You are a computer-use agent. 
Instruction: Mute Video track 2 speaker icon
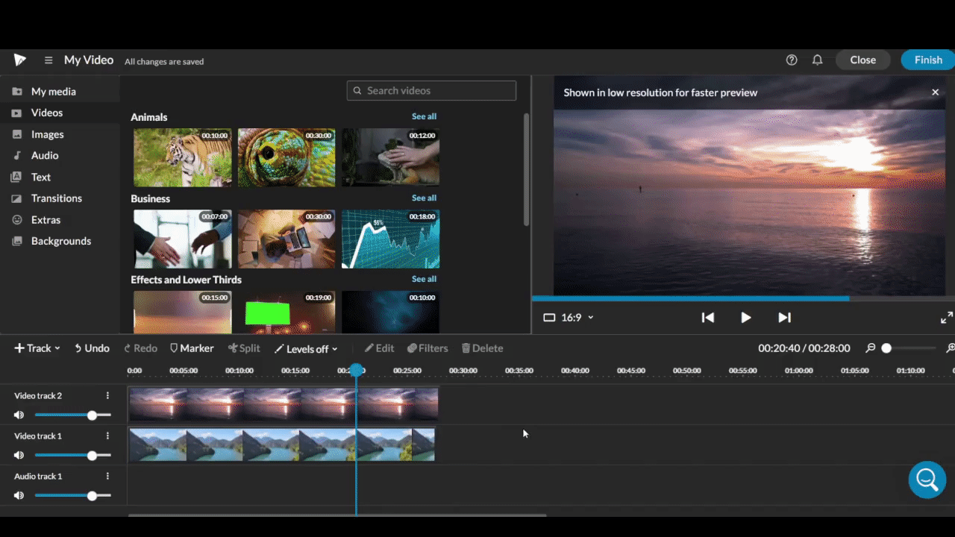(x=19, y=415)
